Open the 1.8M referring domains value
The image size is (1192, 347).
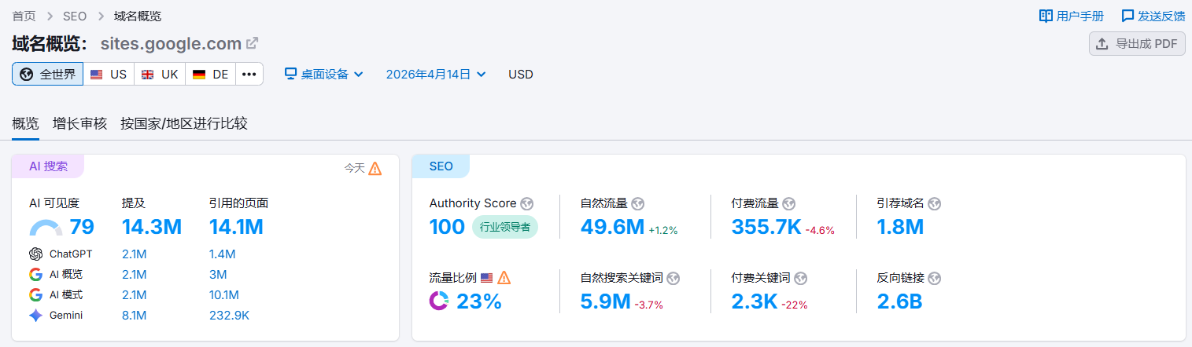[x=900, y=227]
